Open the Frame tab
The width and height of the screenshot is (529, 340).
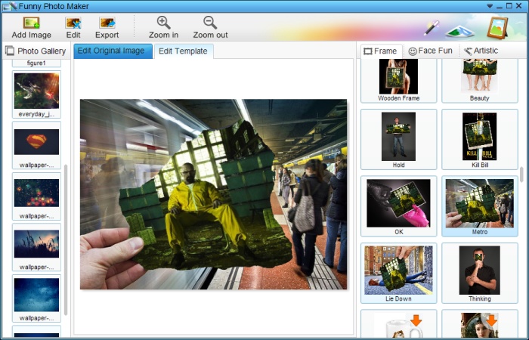tap(381, 51)
